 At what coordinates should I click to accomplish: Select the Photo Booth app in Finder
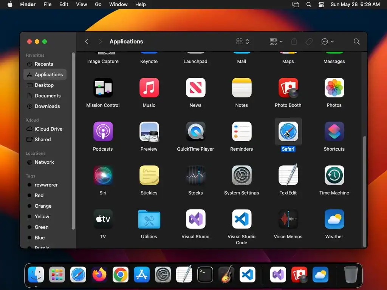click(288, 88)
